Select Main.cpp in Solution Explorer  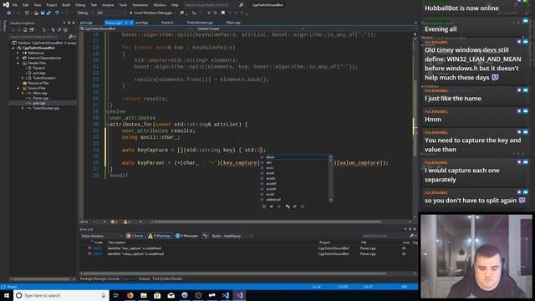pyautogui.click(x=40, y=93)
